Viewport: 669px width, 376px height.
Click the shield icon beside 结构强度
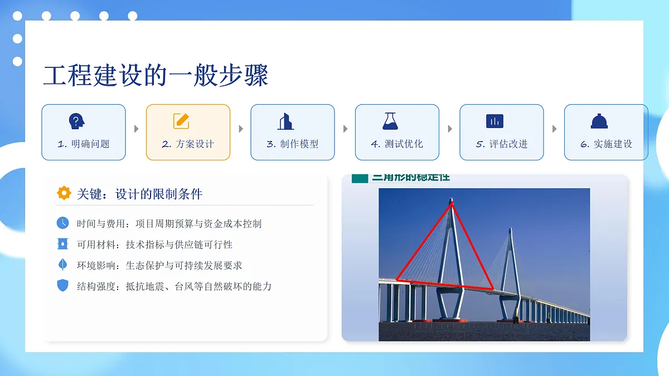coord(62,286)
